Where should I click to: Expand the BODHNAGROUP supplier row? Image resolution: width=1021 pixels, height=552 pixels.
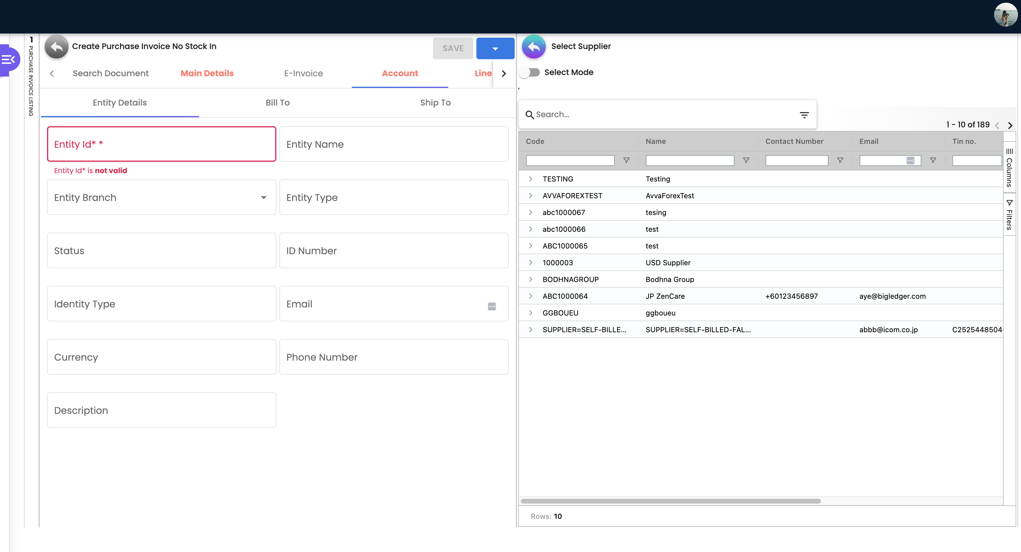coord(530,279)
